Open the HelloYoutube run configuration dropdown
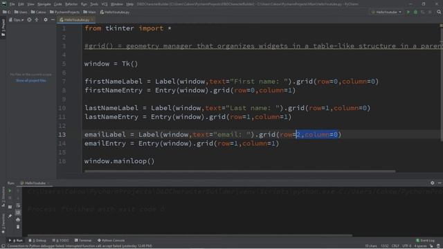 click(x=386, y=12)
